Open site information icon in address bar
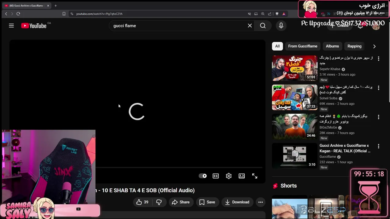 pyautogui.click(x=72, y=14)
